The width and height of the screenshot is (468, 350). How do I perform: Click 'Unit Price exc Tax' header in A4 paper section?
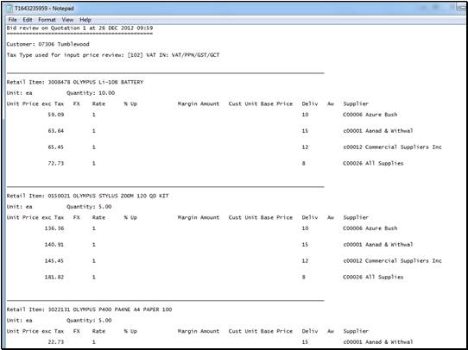35,331
